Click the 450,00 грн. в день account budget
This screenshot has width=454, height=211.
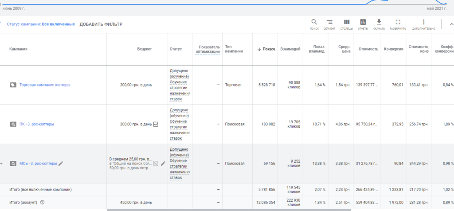[136, 202]
